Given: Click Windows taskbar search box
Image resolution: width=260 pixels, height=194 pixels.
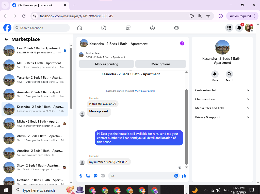Looking at the screenshot, I should [x=49, y=190].
